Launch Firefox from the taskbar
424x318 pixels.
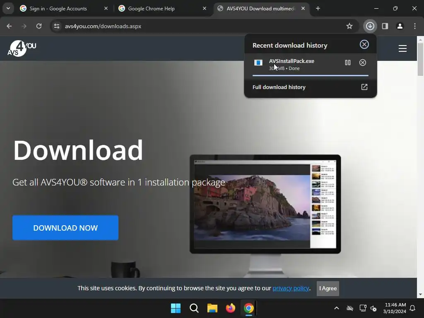coord(230,308)
